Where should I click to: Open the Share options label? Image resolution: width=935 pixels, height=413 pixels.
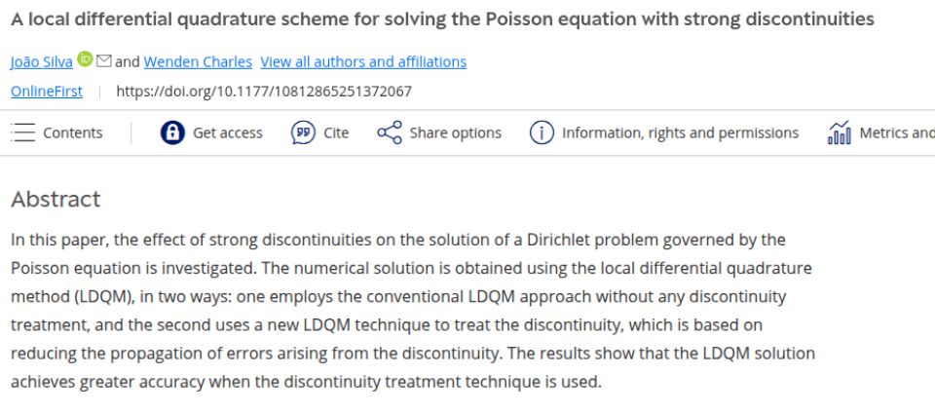tap(455, 132)
